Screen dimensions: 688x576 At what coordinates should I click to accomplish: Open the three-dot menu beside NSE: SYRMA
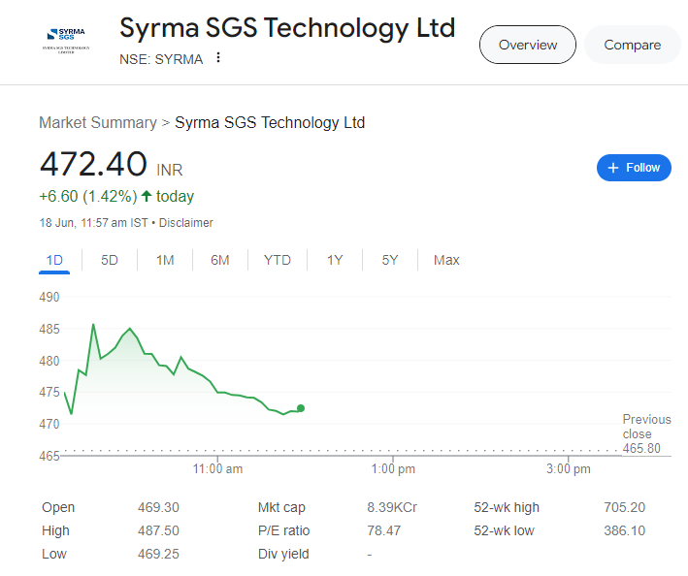click(x=218, y=57)
